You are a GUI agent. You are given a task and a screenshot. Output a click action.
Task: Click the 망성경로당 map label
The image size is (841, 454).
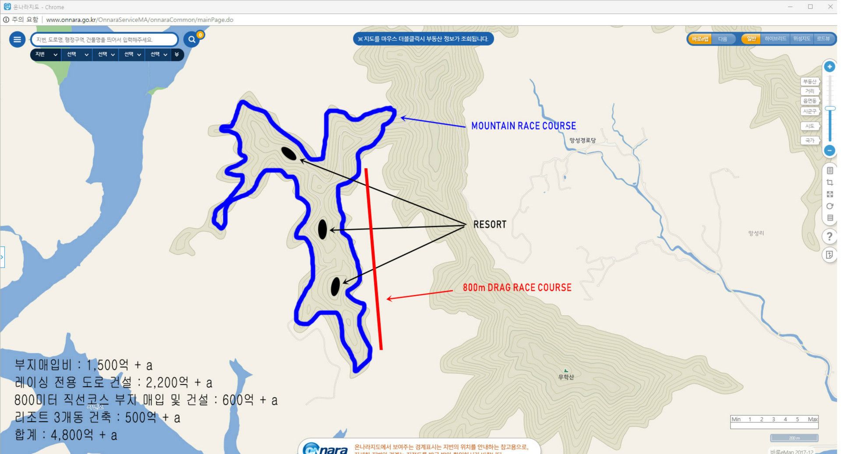[x=582, y=140]
